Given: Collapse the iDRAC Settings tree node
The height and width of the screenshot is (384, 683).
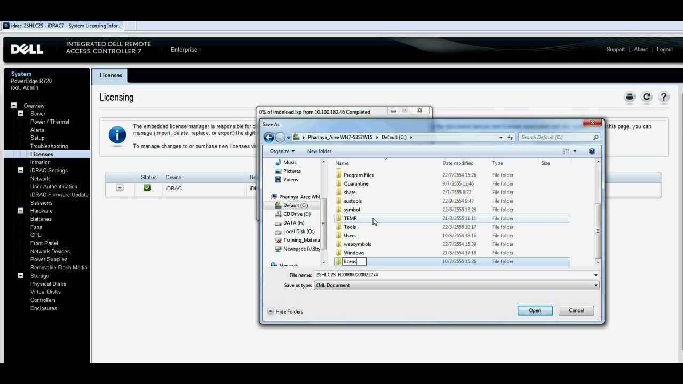Looking at the screenshot, I should pyautogui.click(x=20, y=170).
